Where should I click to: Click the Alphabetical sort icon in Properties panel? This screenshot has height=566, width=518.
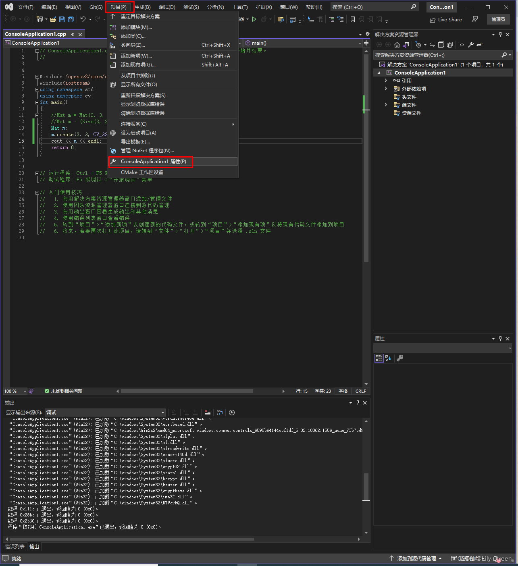point(388,358)
